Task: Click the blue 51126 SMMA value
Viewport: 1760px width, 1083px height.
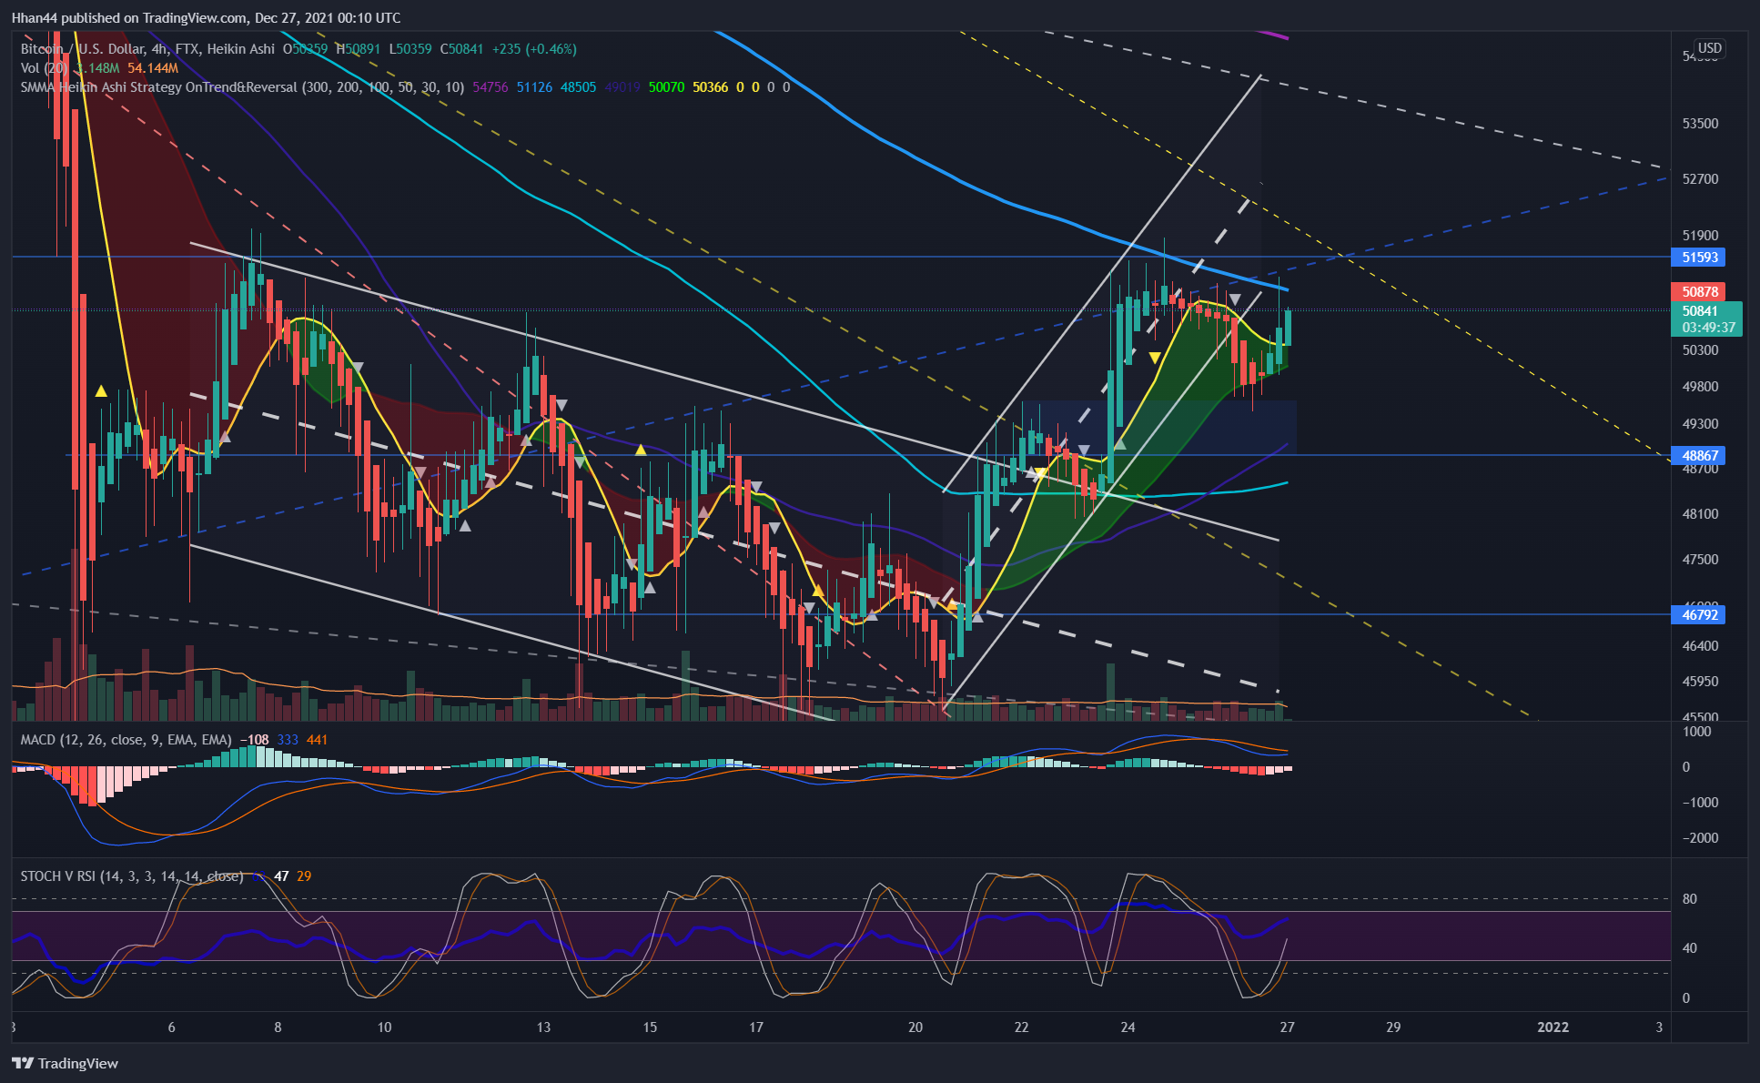Action: (534, 87)
